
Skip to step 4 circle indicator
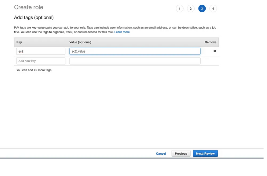(213, 9)
